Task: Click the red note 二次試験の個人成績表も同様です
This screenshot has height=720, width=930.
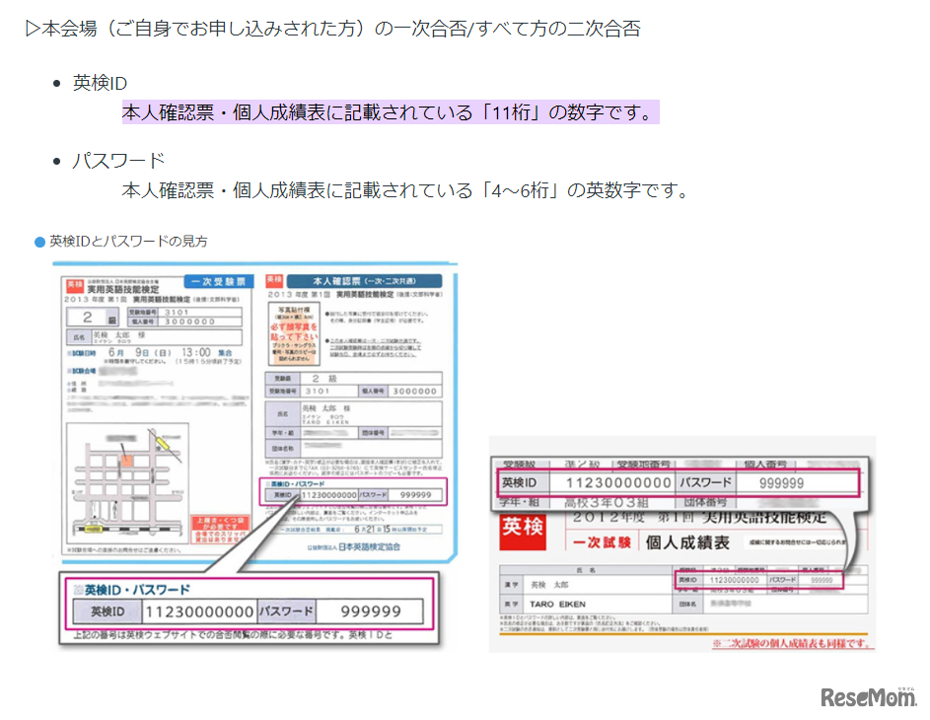Action: click(794, 643)
